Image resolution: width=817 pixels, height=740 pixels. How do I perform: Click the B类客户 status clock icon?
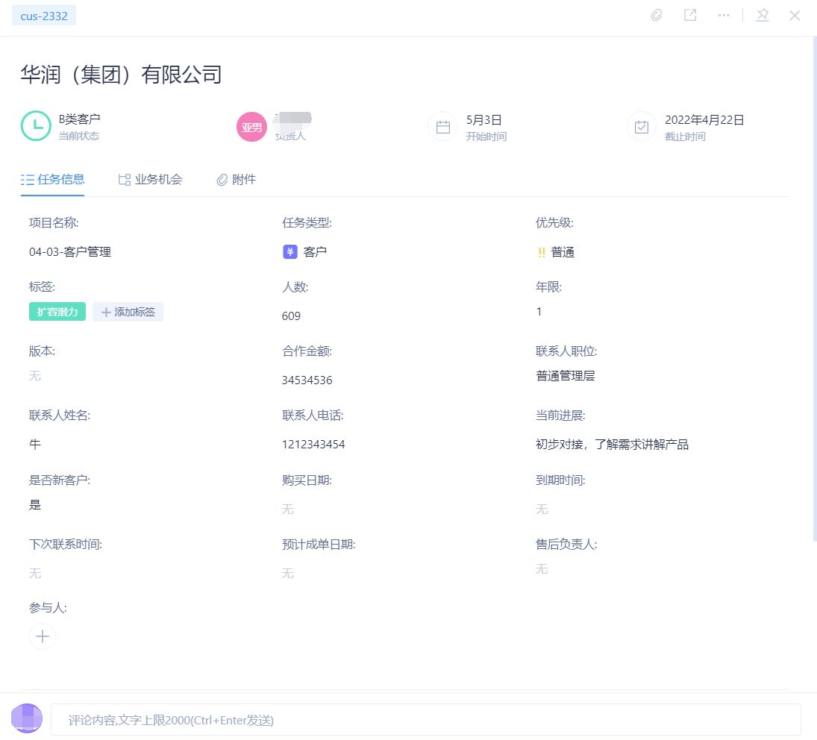tap(36, 126)
